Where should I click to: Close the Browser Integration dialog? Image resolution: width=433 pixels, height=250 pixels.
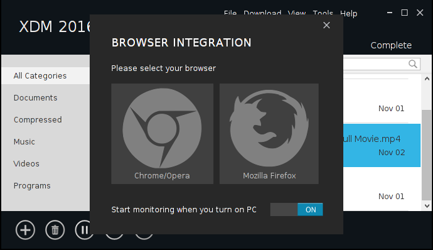(326, 25)
